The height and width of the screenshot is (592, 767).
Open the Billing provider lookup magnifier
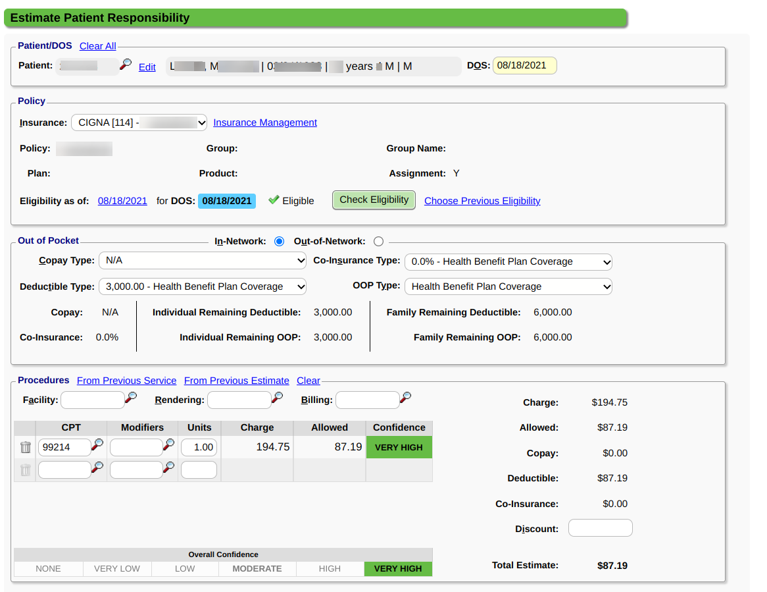pyautogui.click(x=406, y=398)
